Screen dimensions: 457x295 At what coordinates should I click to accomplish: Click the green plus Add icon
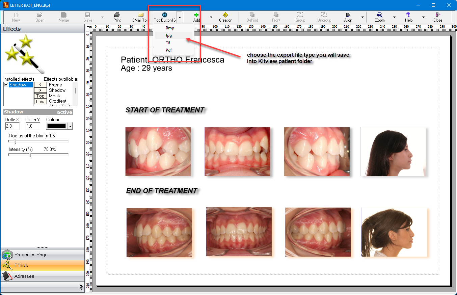(x=196, y=15)
